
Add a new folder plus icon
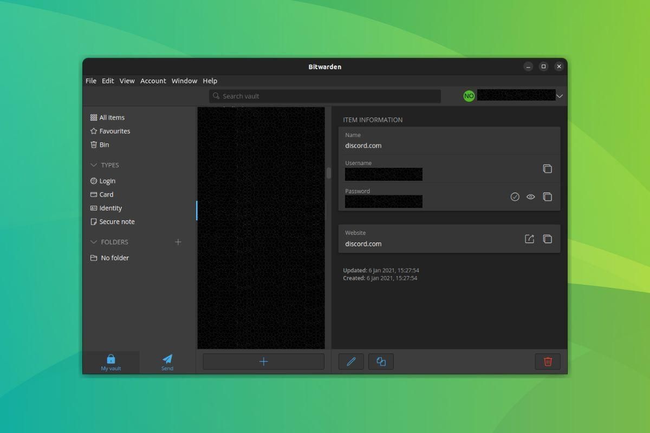(x=178, y=242)
